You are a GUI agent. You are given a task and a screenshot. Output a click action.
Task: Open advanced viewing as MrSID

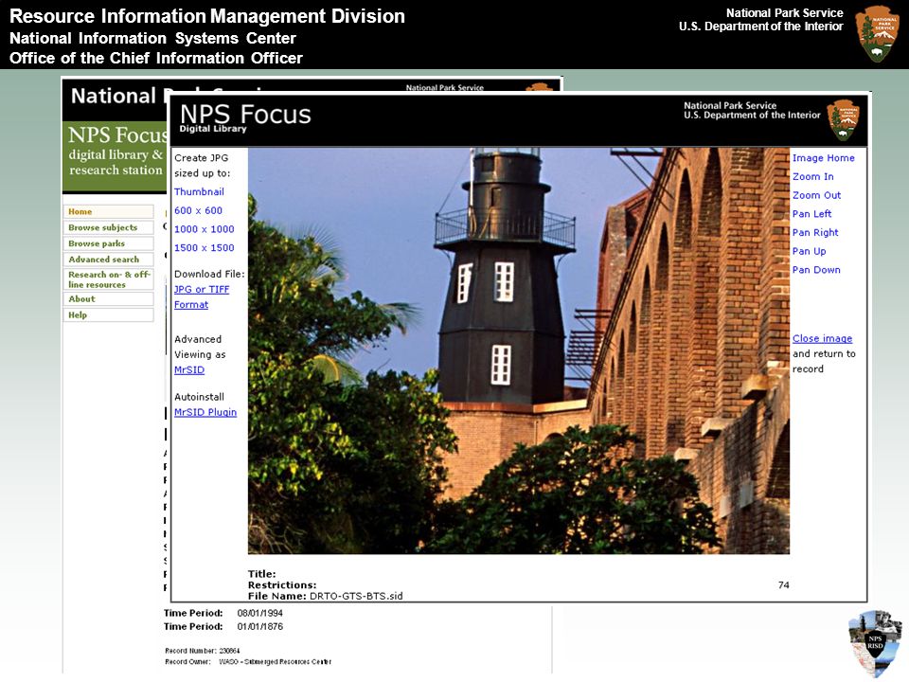coord(189,369)
